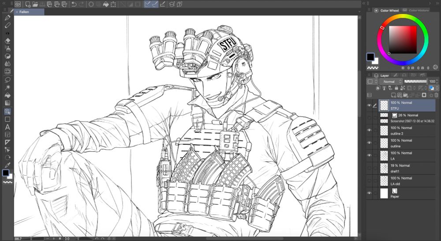441x241 pixels.
Task: Click the Clear layer sunburst icon
Action: [91, 4]
